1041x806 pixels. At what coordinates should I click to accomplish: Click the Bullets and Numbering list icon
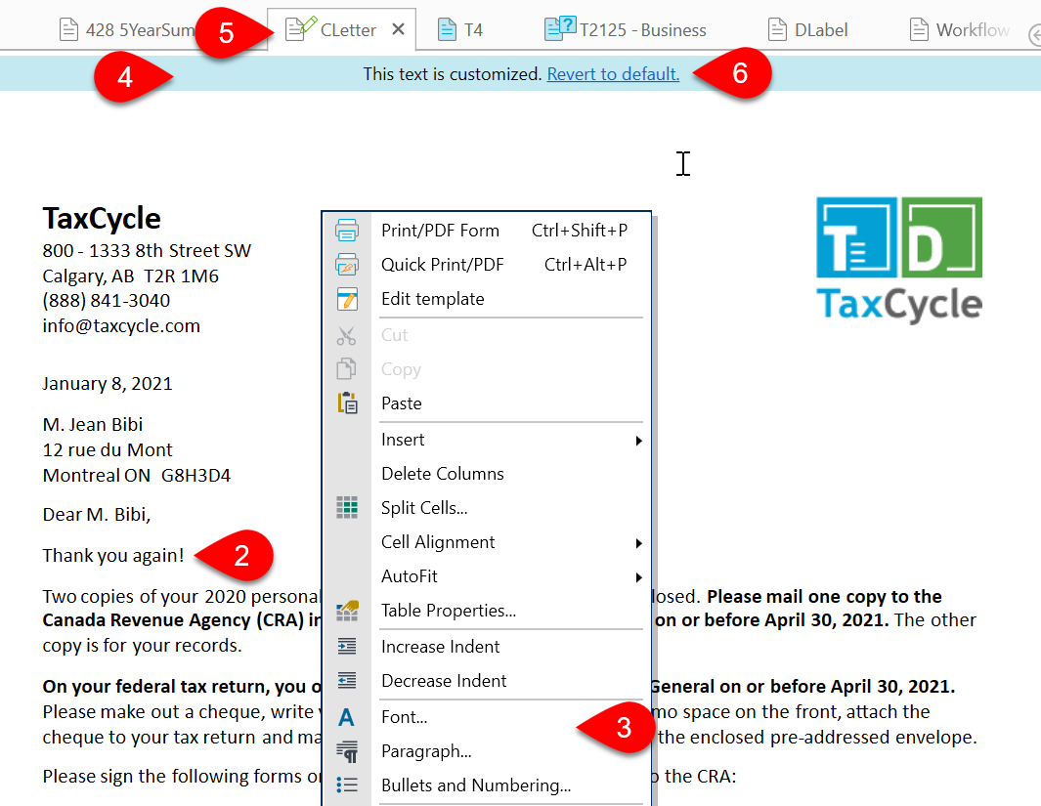(x=347, y=785)
